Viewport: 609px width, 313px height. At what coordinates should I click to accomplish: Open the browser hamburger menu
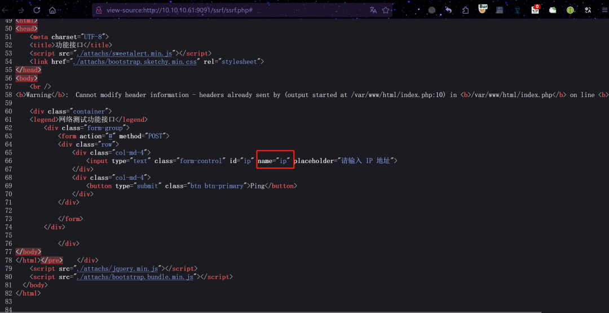pos(604,10)
